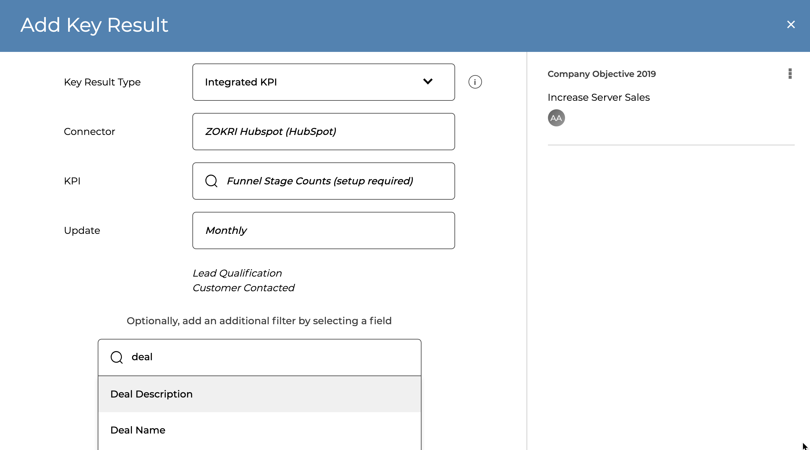Close the Add Key Result dialog
The height and width of the screenshot is (450, 810).
(x=790, y=24)
